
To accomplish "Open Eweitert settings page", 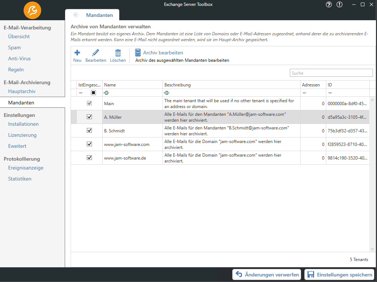I will (17, 146).
